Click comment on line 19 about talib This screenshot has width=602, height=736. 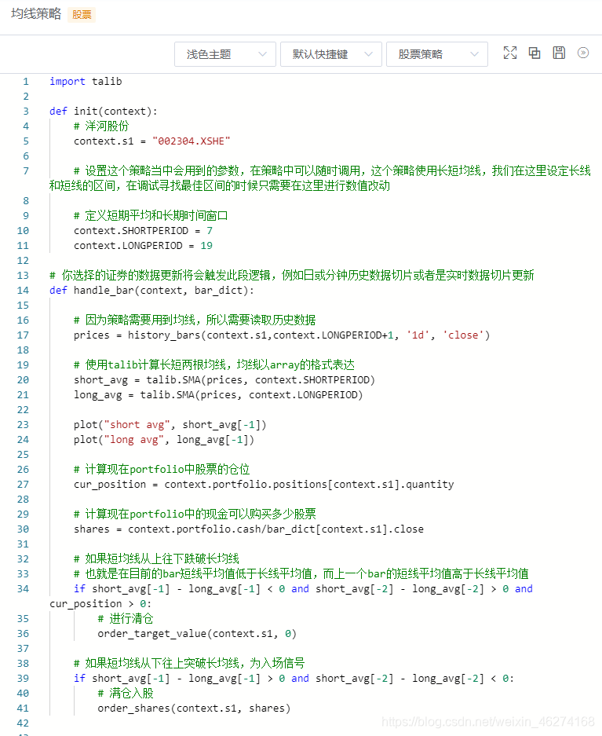tap(214, 365)
